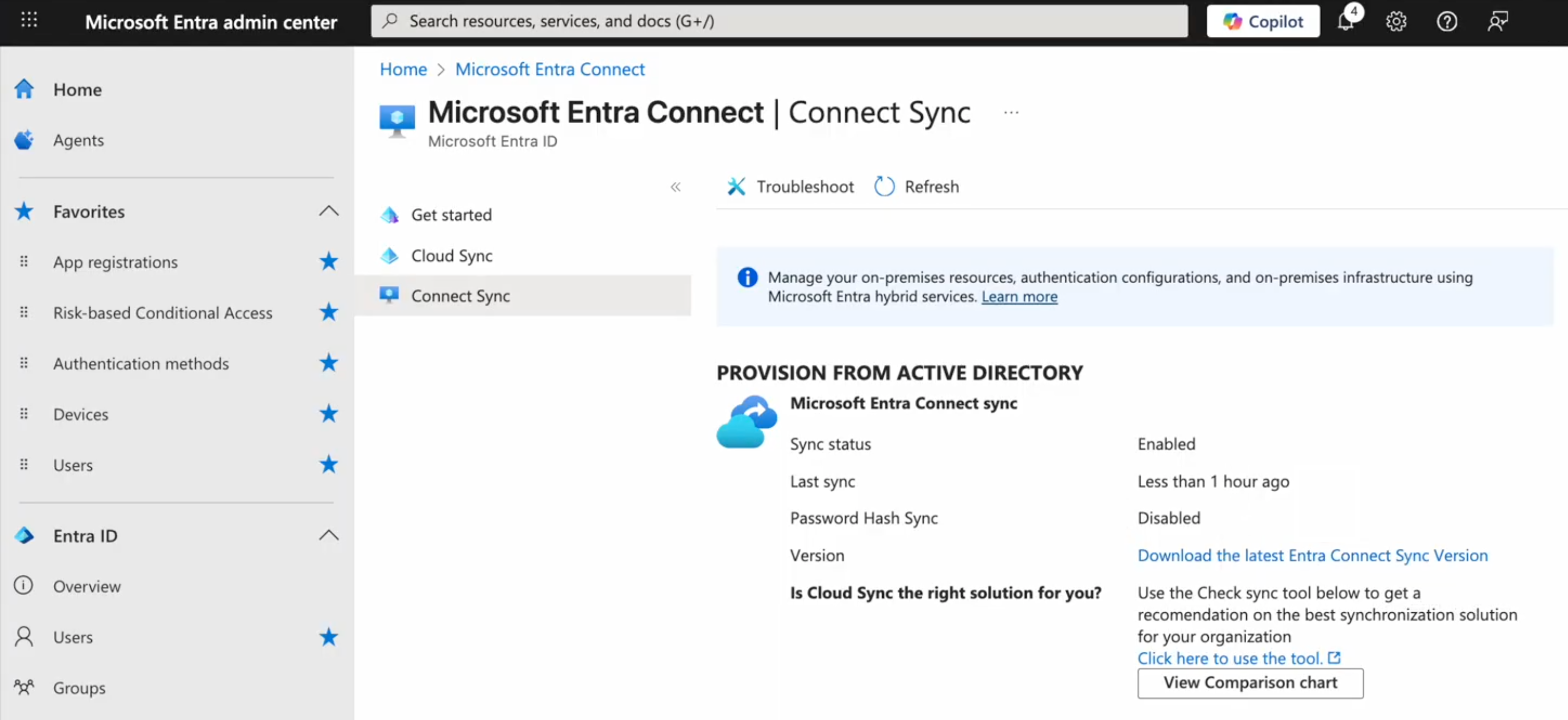1568x720 pixels.
Task: Download the latest Entra Connect Sync Version
Action: tap(1312, 555)
